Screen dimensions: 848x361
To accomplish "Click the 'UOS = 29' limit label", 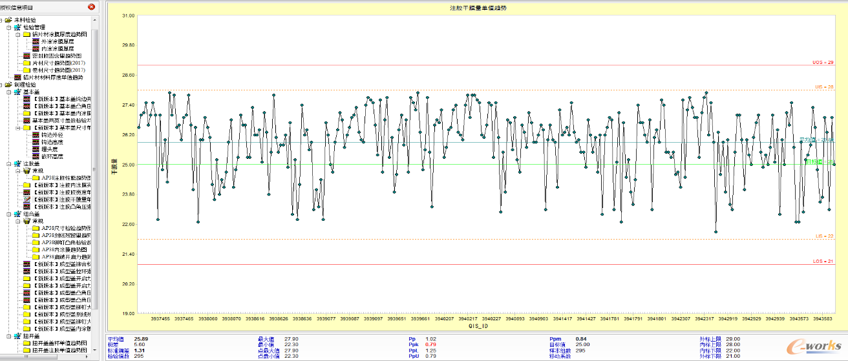I will coord(823,63).
